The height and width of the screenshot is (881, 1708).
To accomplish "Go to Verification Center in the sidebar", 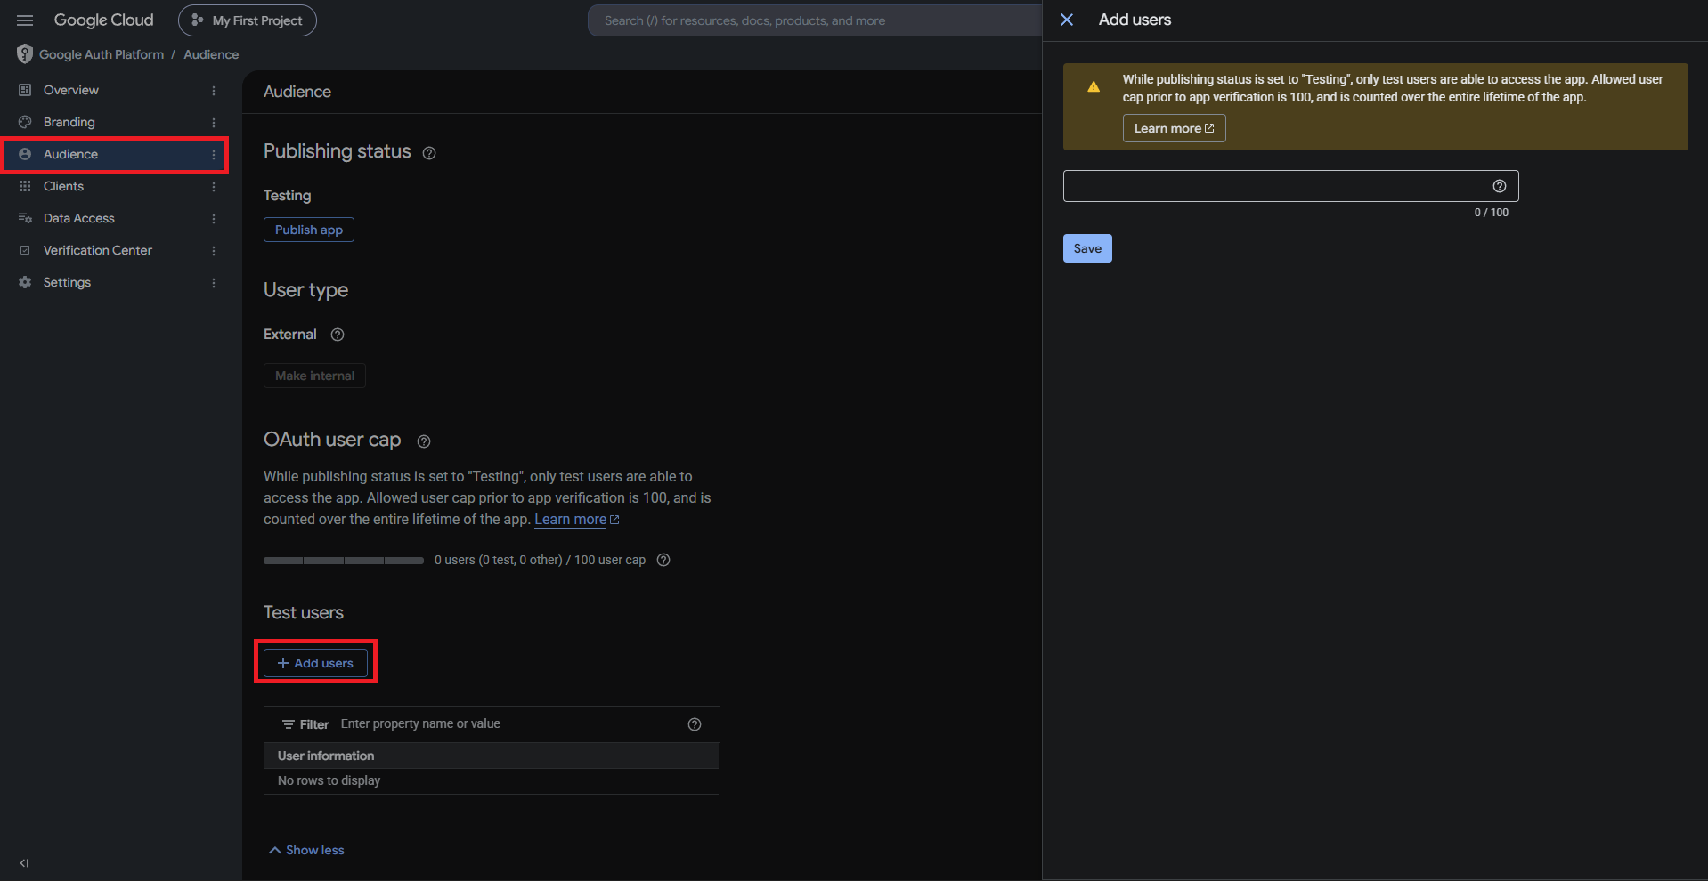I will tap(98, 250).
